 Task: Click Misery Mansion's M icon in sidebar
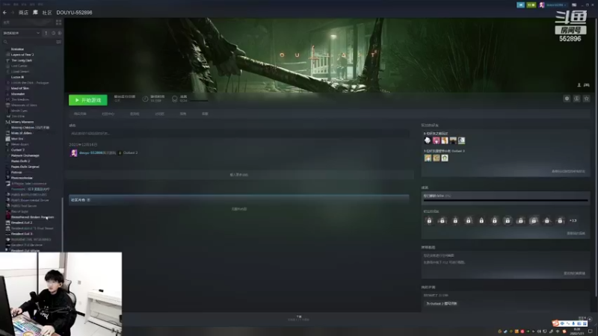click(7, 122)
